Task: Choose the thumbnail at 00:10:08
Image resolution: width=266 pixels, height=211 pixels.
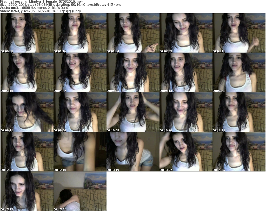Action: tap(133, 112)
